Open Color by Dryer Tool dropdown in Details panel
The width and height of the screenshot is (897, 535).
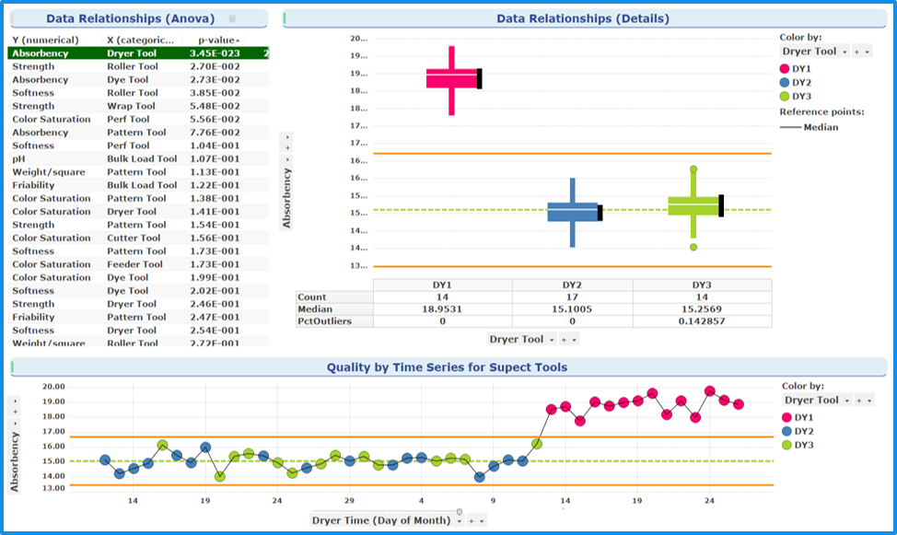tap(815, 52)
